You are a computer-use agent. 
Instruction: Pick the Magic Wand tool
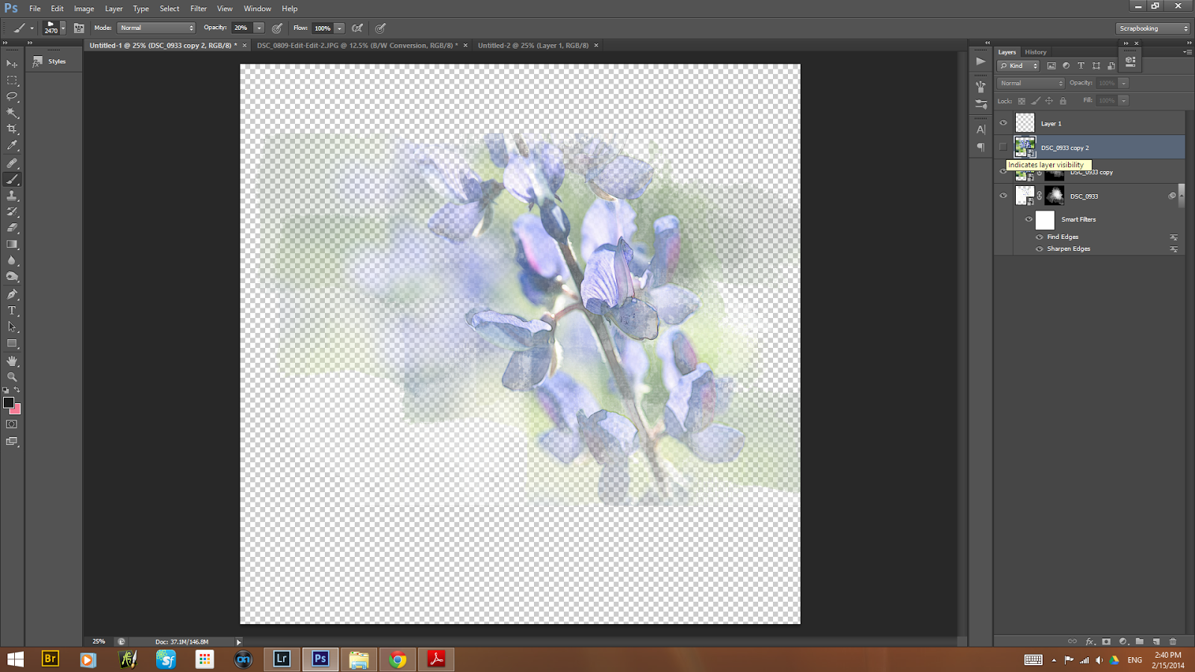point(12,113)
